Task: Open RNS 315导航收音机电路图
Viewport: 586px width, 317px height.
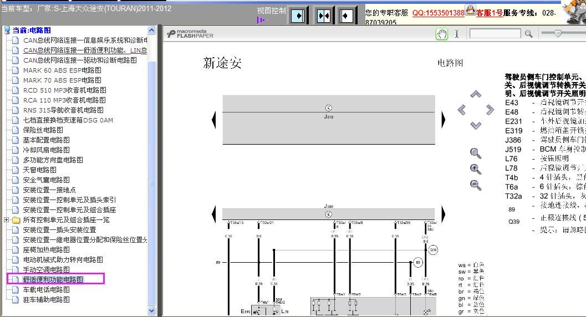Action: click(x=63, y=110)
